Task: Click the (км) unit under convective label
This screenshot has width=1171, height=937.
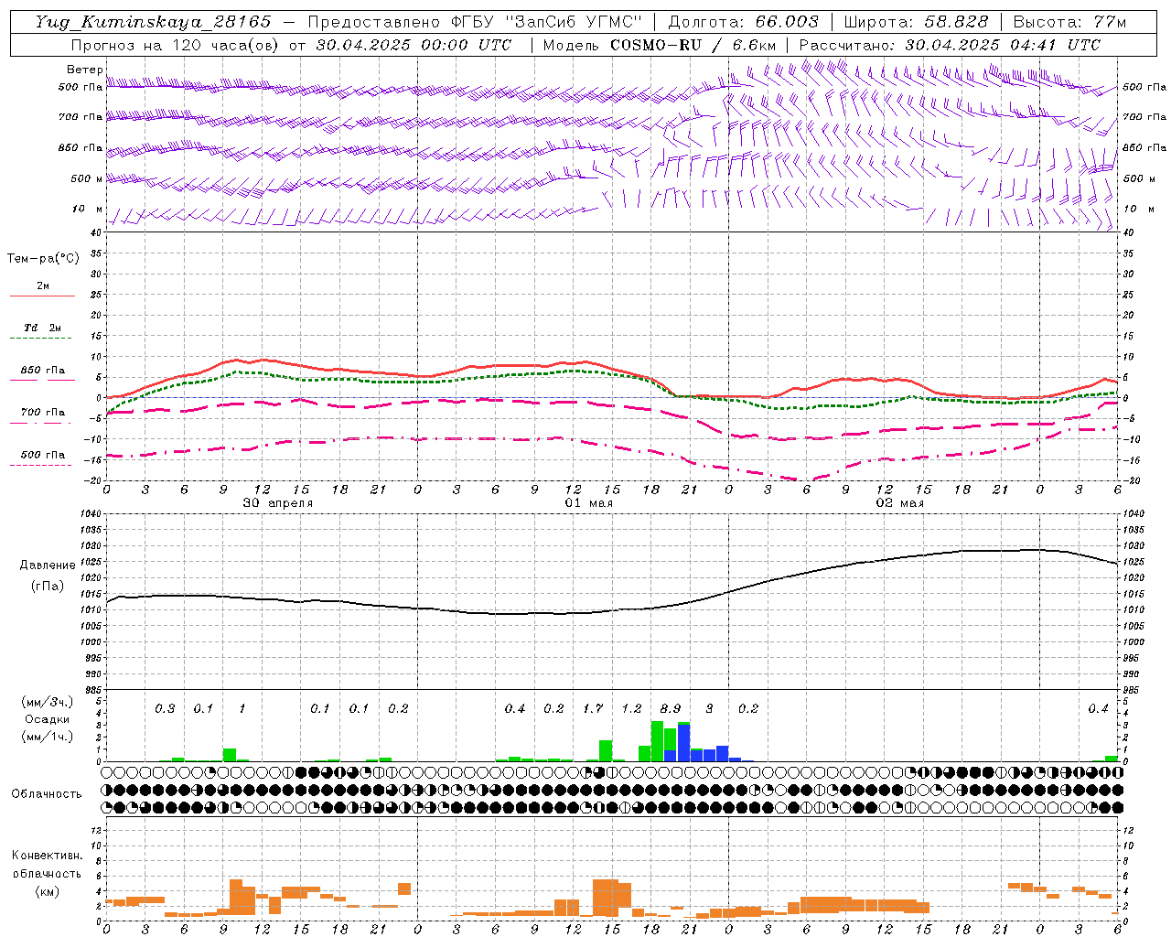Action: click(x=47, y=891)
